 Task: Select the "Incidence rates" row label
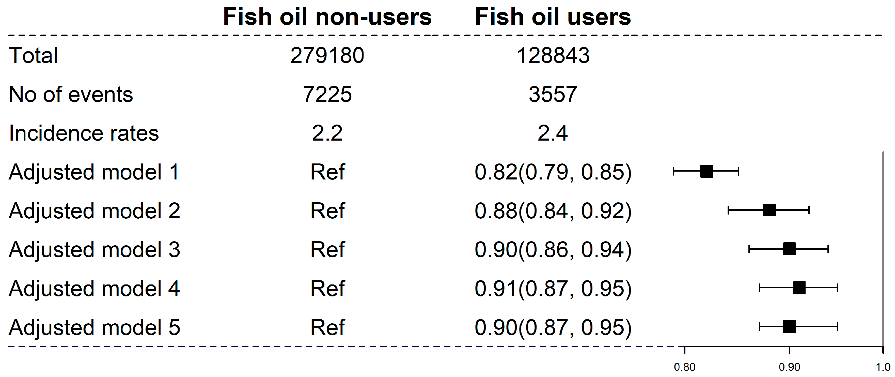pyautogui.click(x=84, y=133)
